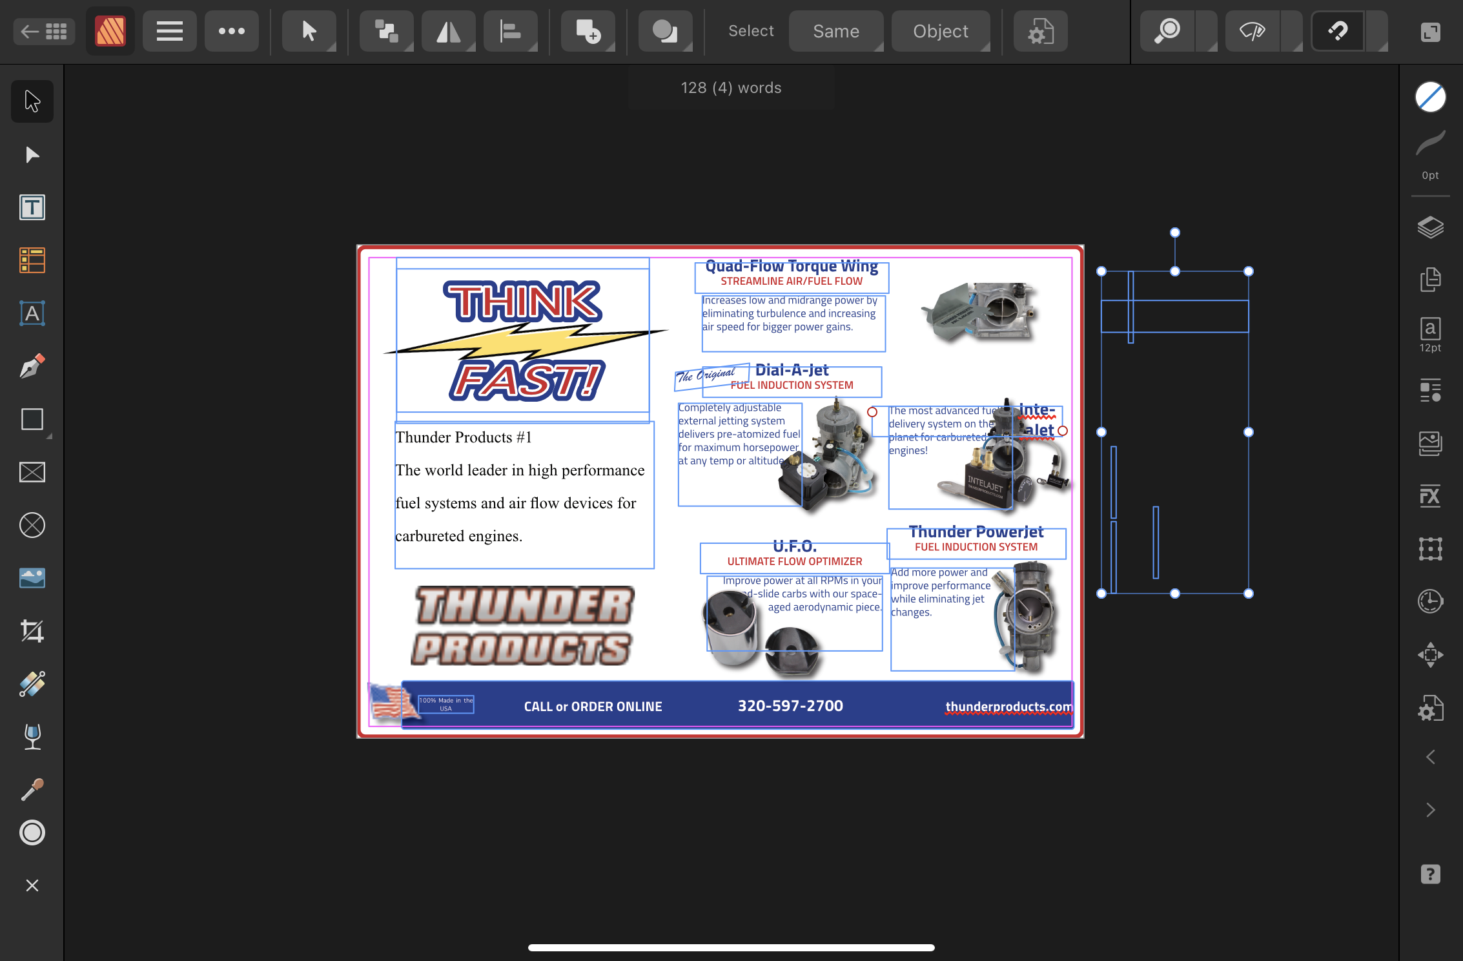Select the Move tool
The width and height of the screenshot is (1463, 961).
[32, 101]
